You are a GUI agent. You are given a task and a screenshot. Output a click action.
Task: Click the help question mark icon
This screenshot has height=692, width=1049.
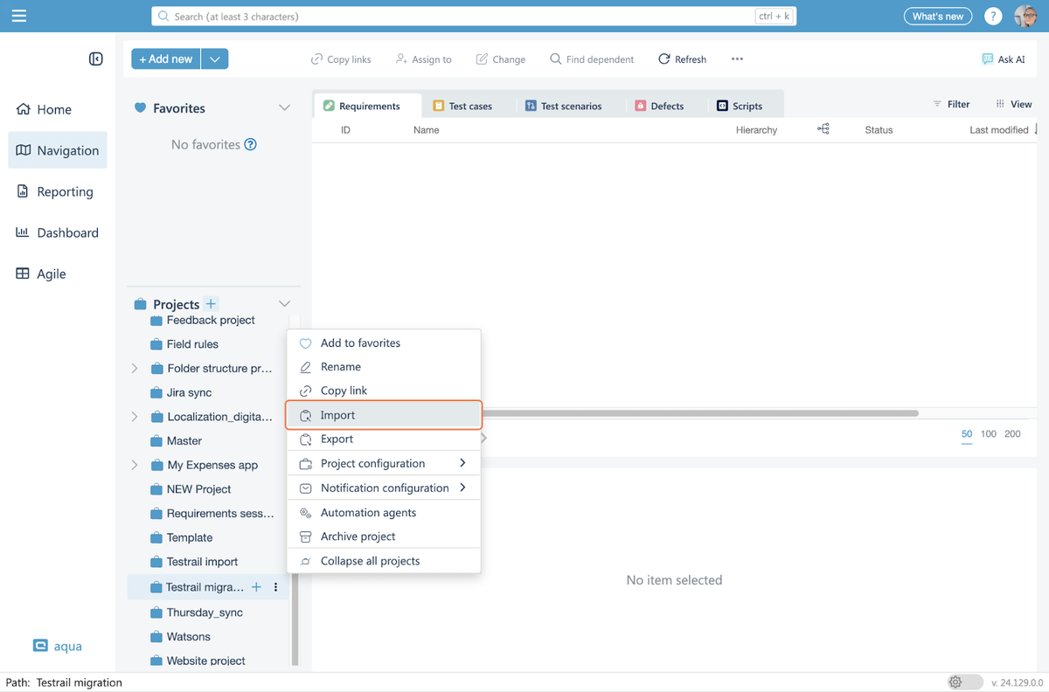click(x=993, y=17)
